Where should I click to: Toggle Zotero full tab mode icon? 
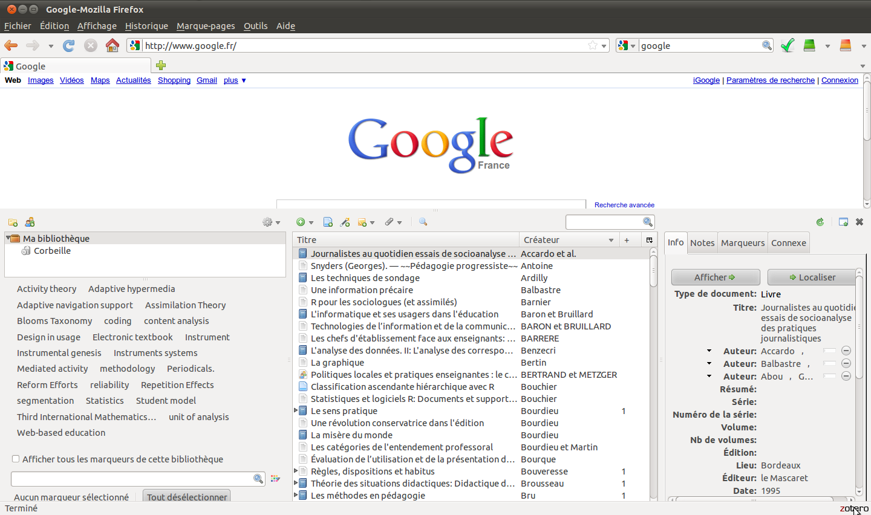coord(843,222)
